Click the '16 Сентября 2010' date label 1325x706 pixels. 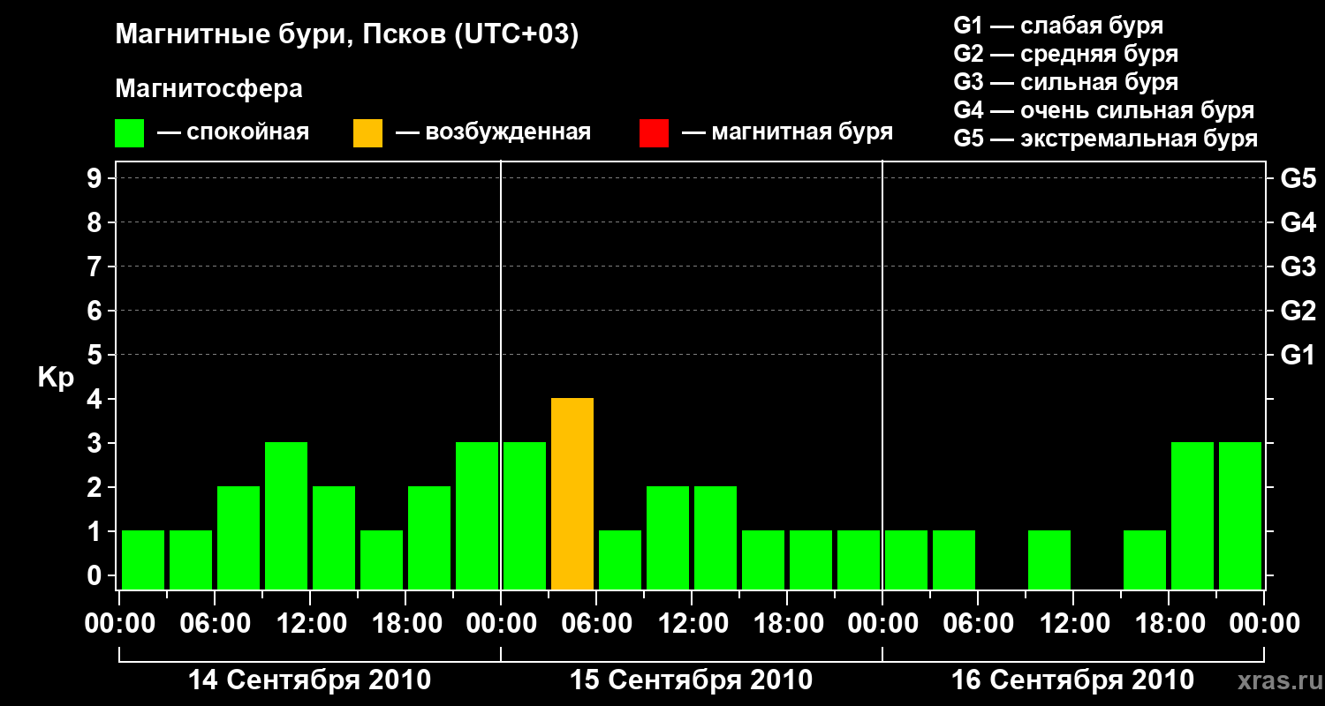(x=1073, y=680)
